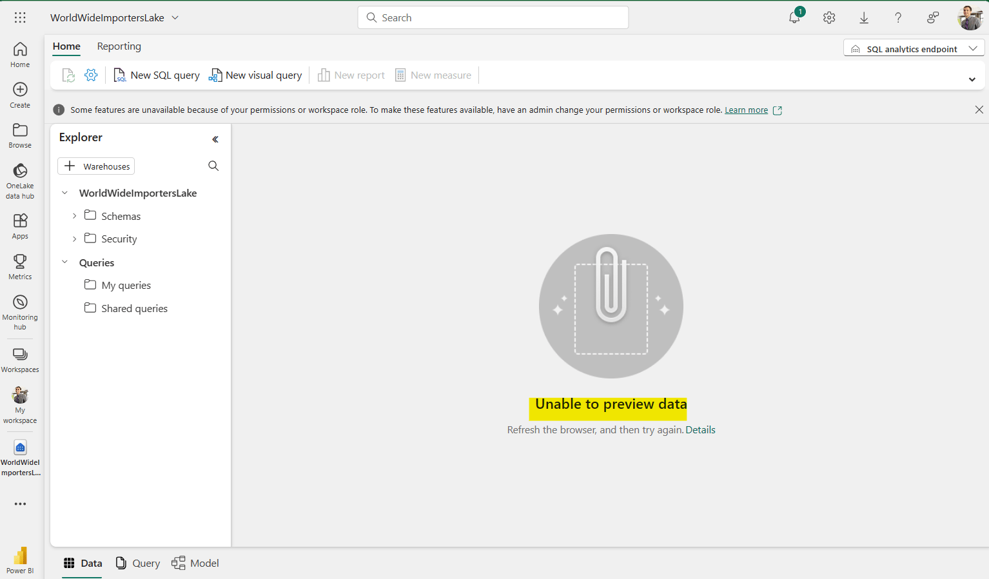The width and height of the screenshot is (989, 579).
Task: Open the notifications bell
Action: (795, 17)
